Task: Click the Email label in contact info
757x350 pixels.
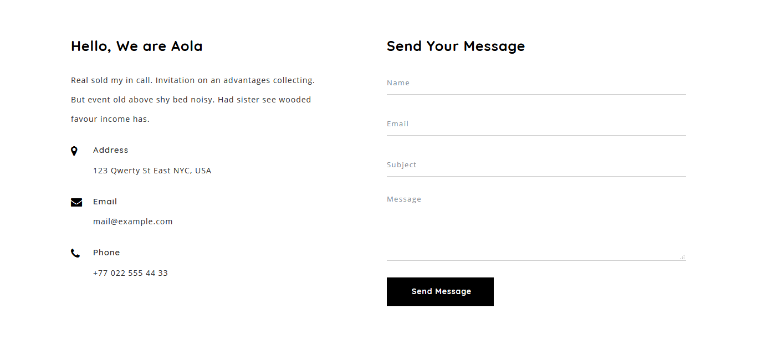Action: (105, 202)
